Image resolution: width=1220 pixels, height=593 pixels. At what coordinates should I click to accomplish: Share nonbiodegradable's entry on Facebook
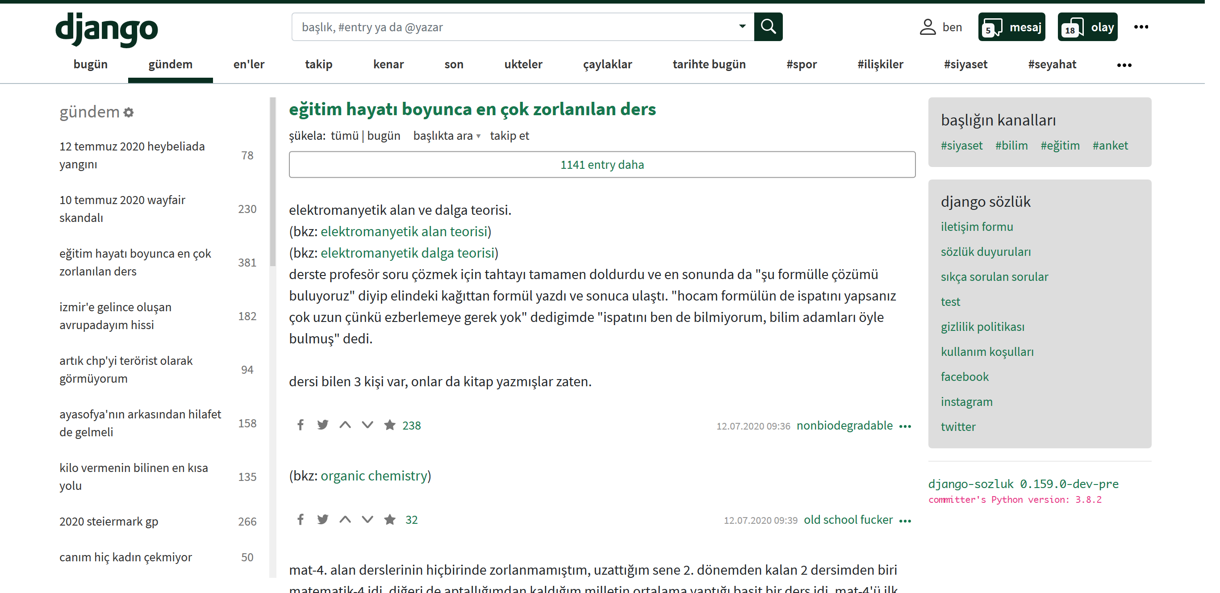tap(300, 425)
